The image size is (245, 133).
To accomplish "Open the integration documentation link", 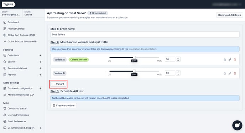I will (142, 49).
